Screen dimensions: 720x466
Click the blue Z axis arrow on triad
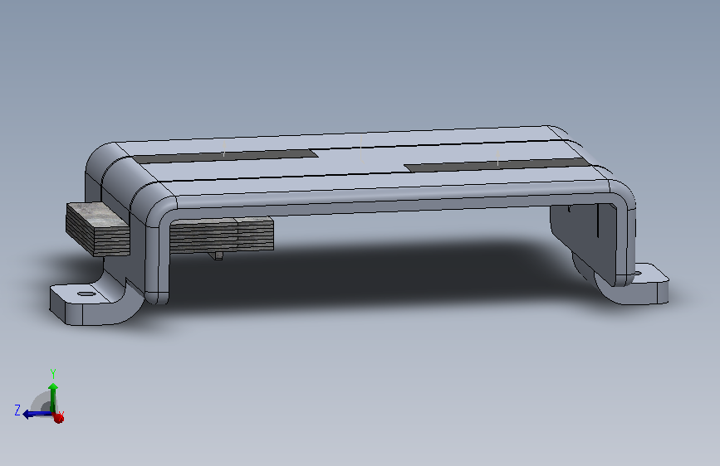37,414
